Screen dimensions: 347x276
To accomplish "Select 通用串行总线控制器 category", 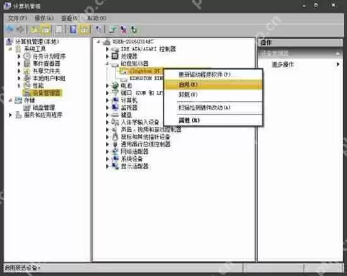I will pyautogui.click(x=145, y=144).
